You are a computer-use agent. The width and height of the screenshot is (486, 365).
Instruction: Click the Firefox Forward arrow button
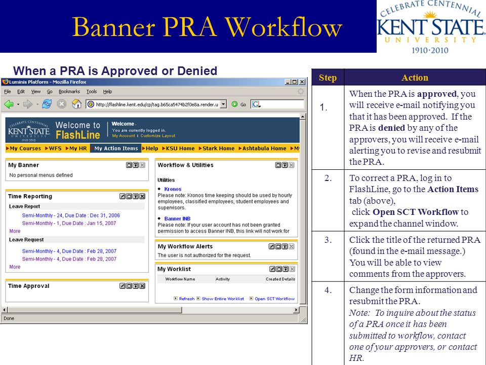[x=27, y=104]
